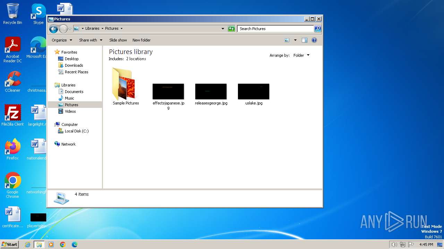Screen dimensions: 444x249
Task: Click the Action Center flag tray icon
Action: pyautogui.click(x=411, y=245)
